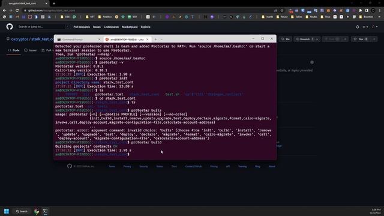384x216 pixels.
Task: Star the repository
Action: [x=361, y=39]
